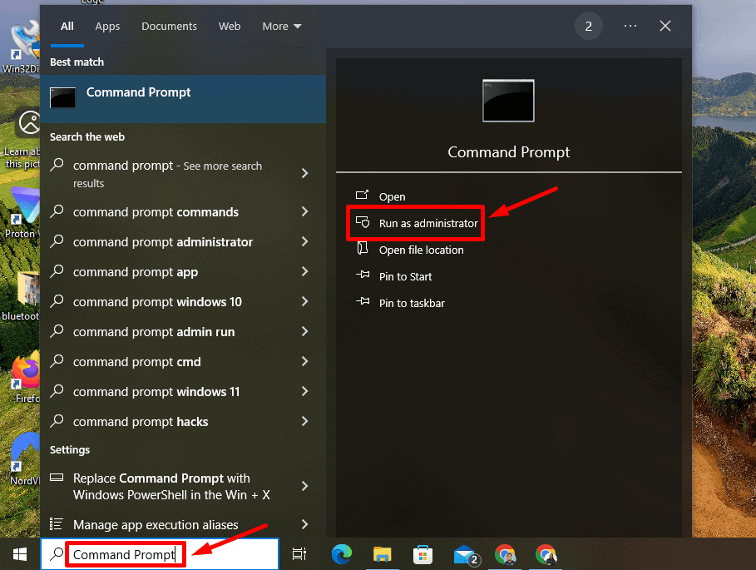756x570 pixels.
Task: Click the 'command prompt app' suggestion text
Action: [136, 272]
